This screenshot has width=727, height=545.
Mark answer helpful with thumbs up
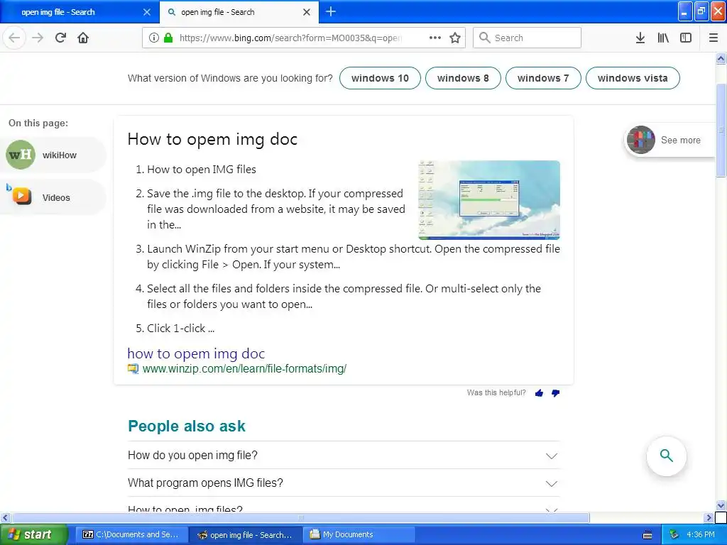[539, 393]
